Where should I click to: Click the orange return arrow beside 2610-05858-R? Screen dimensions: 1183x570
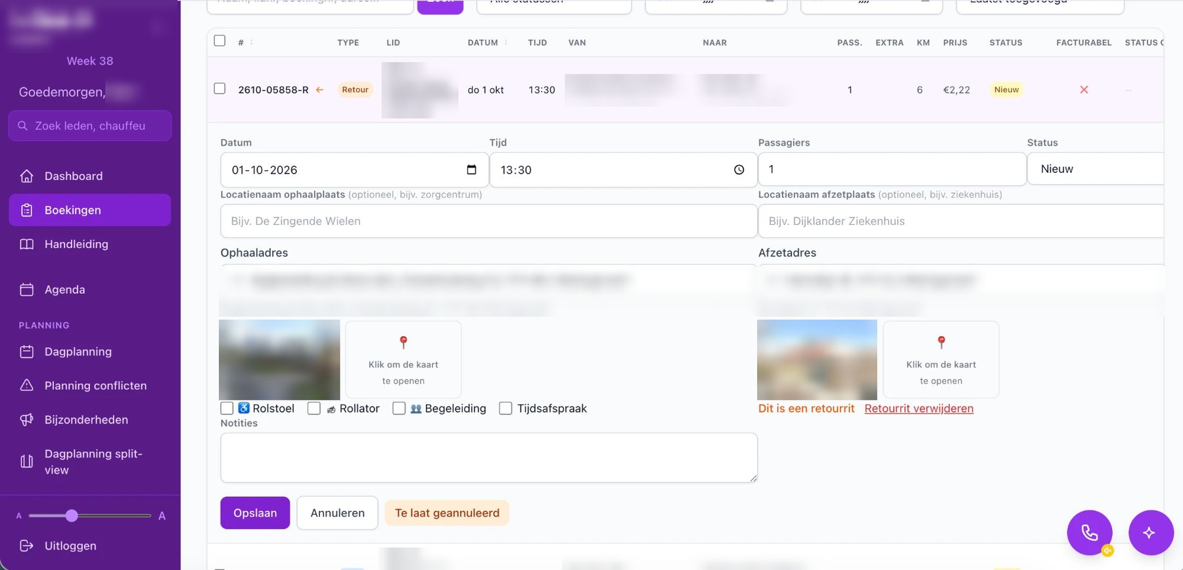pyautogui.click(x=319, y=90)
